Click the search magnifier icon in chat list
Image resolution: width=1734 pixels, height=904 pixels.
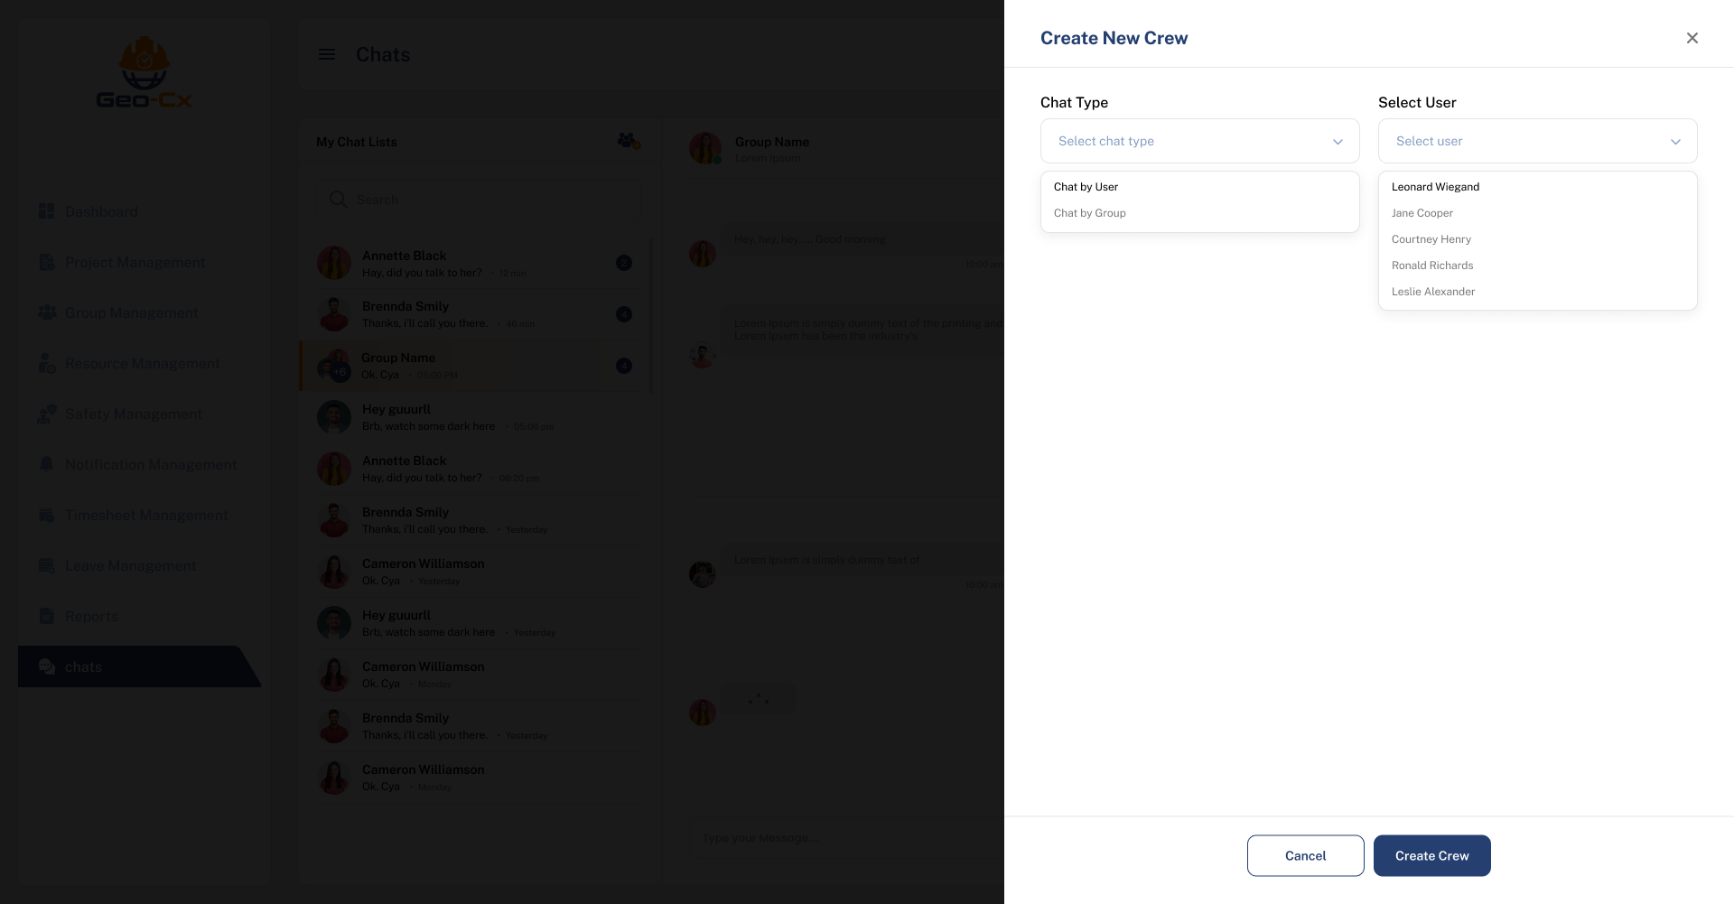coord(339,200)
